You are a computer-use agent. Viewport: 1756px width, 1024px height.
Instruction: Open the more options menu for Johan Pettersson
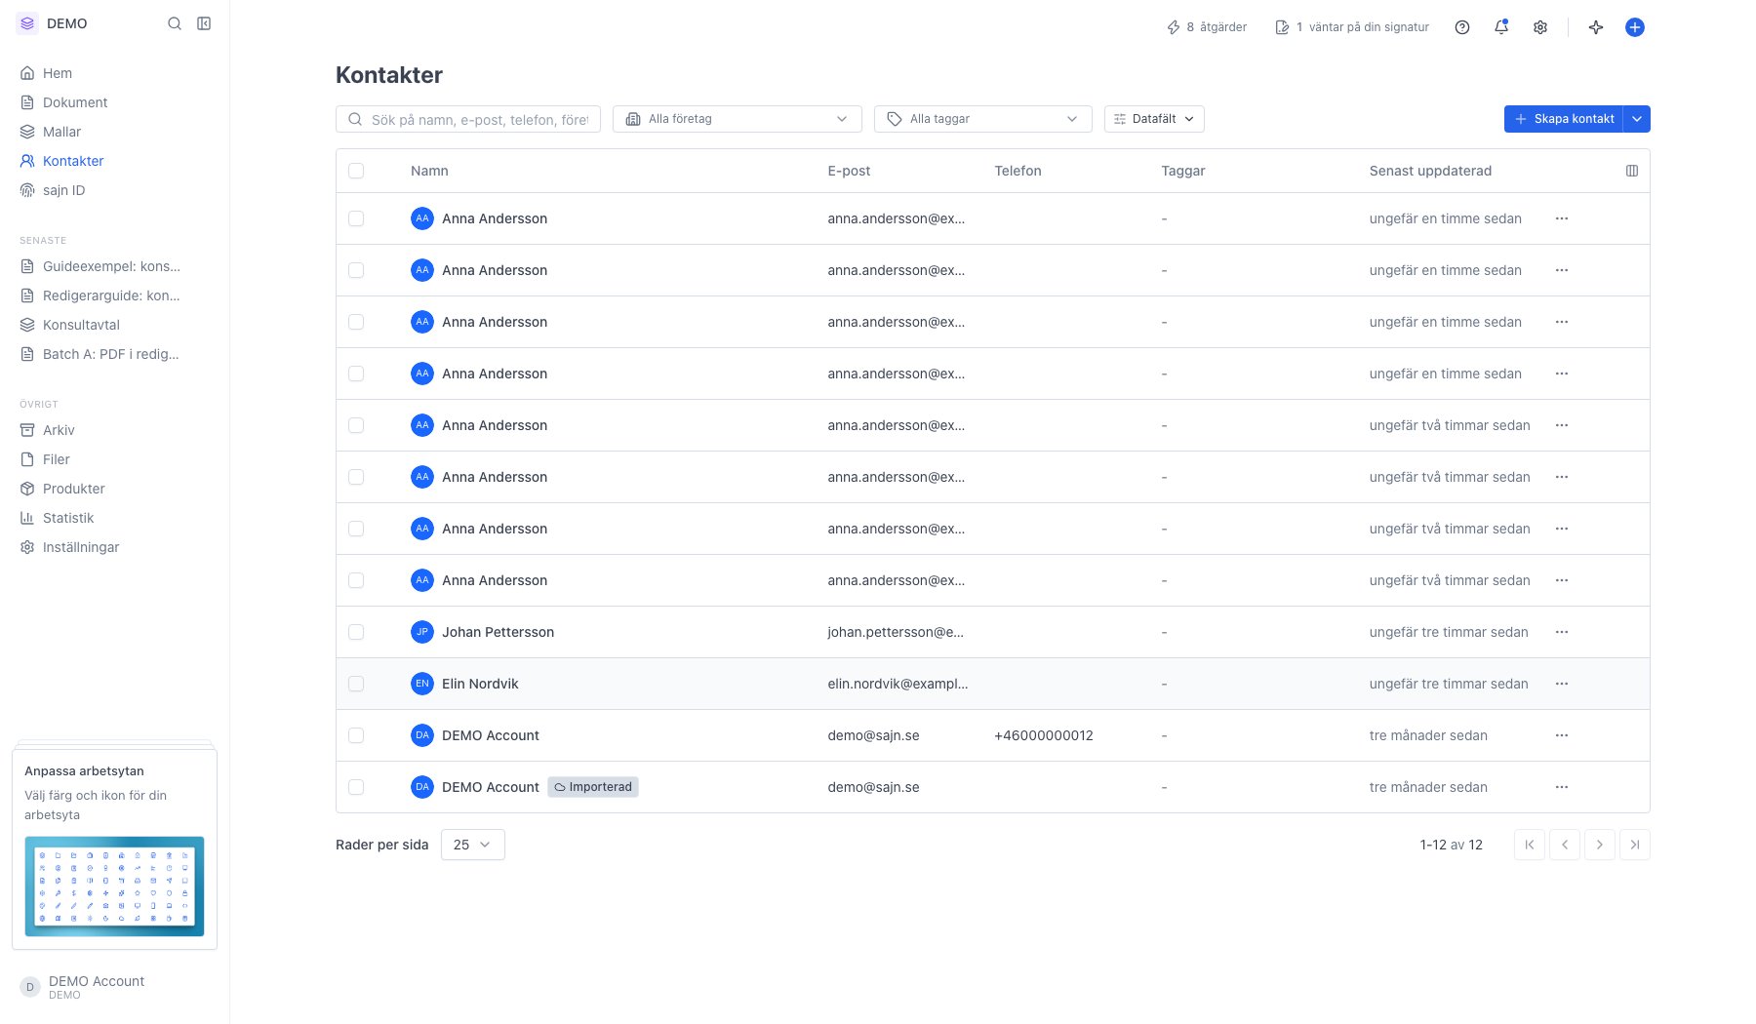(1562, 632)
